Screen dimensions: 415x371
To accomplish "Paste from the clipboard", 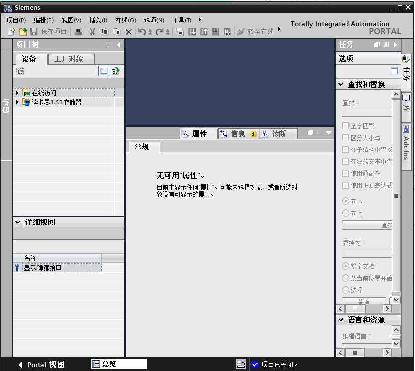I will (117, 31).
